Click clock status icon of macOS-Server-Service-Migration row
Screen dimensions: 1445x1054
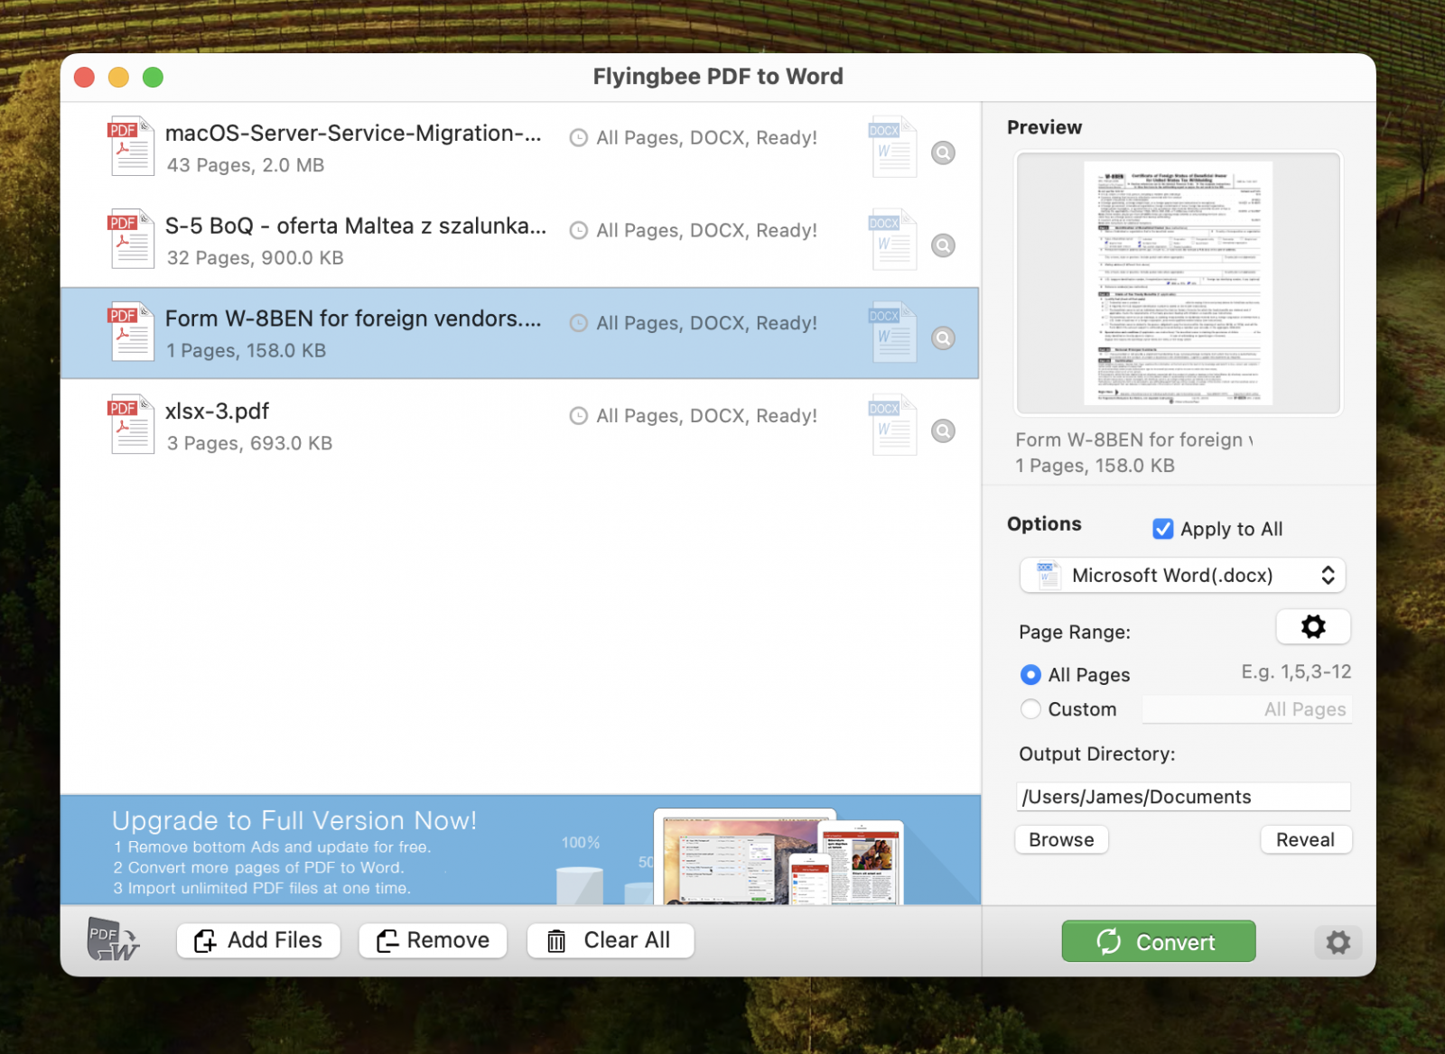579,138
